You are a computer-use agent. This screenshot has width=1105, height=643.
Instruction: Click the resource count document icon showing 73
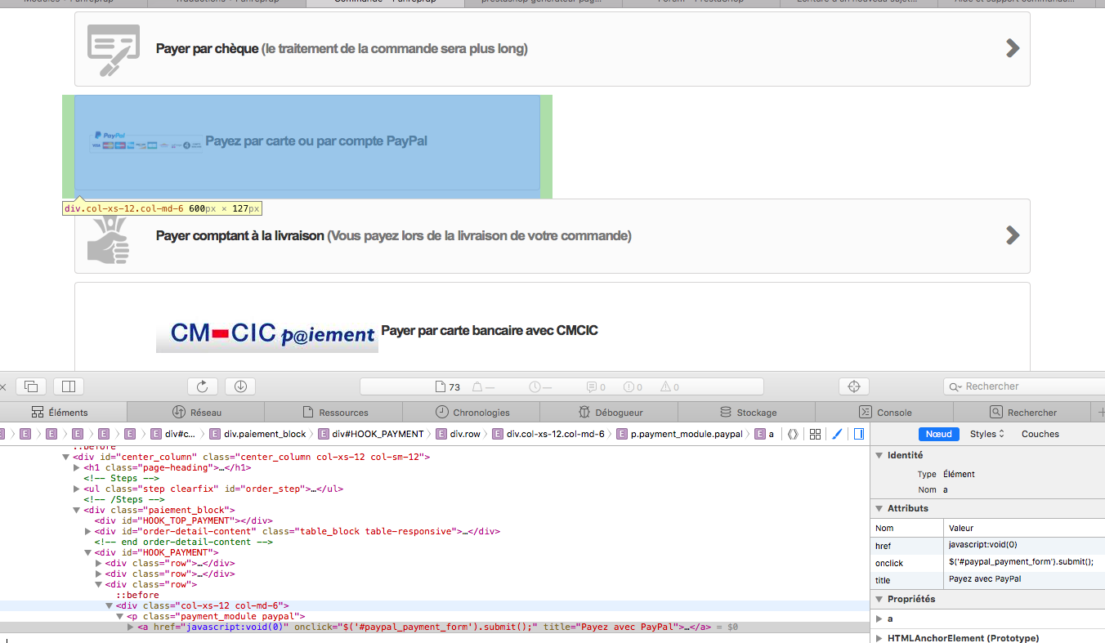[448, 387]
